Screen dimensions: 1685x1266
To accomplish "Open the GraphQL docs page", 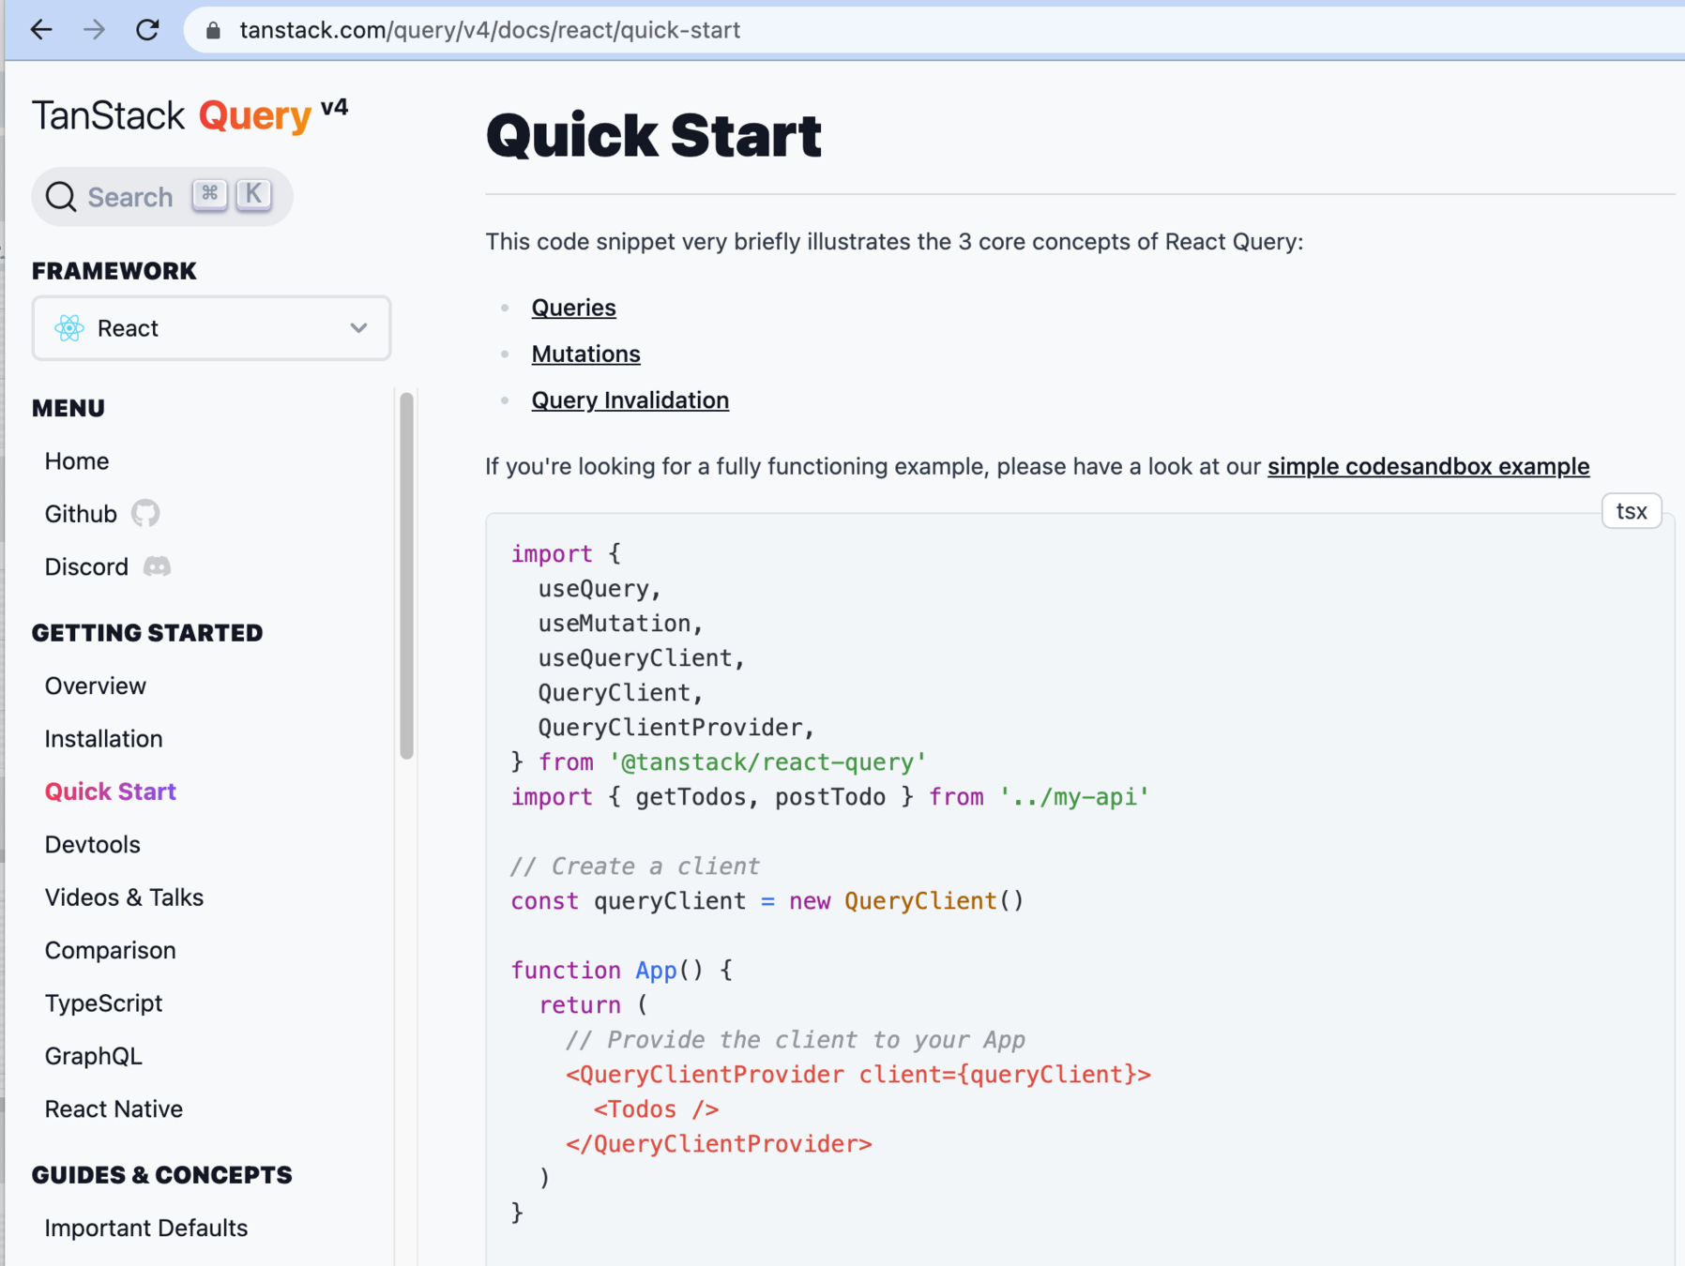I will [x=94, y=1056].
